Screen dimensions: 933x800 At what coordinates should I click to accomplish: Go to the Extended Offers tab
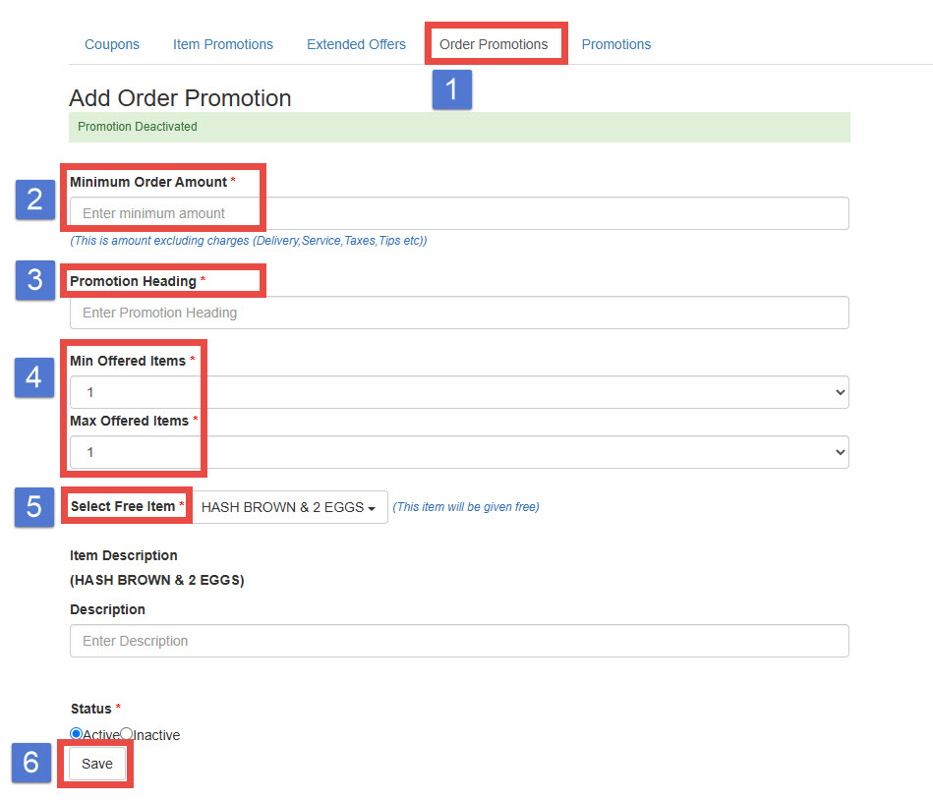[x=356, y=44]
